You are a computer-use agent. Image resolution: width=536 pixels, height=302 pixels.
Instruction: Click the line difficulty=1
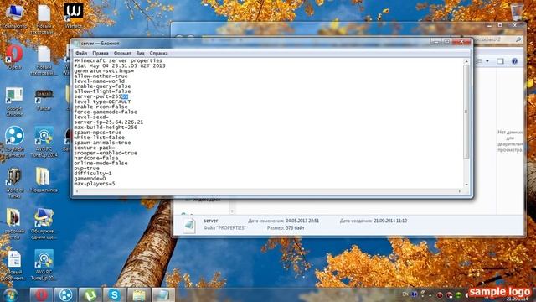(93, 174)
